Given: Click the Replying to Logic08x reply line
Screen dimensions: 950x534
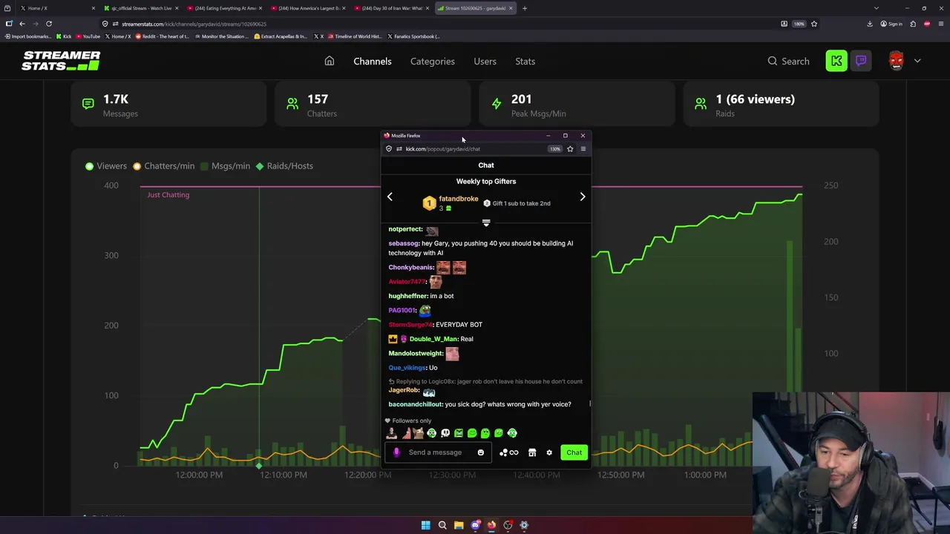Looking at the screenshot, I should [485, 381].
